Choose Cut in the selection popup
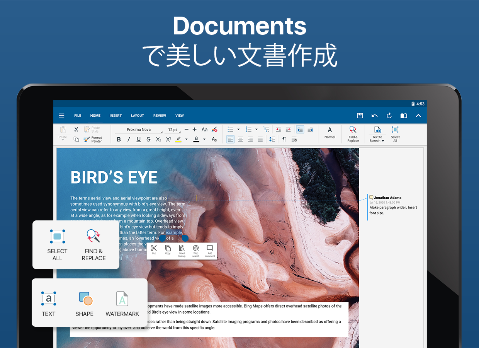This screenshot has width=479, height=348. 154,250
